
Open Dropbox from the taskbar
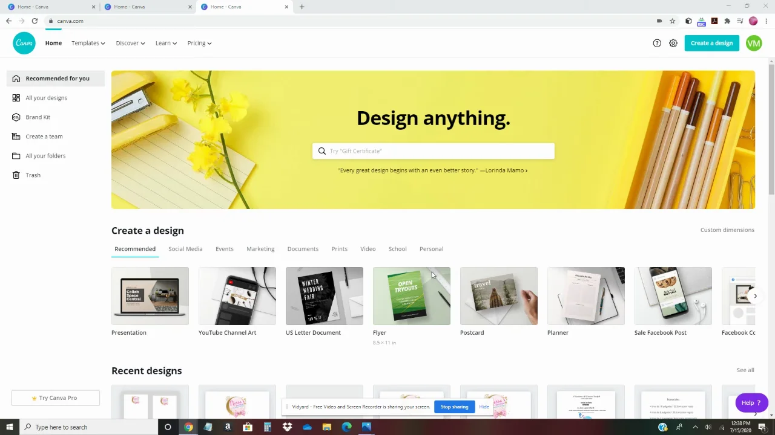287,427
